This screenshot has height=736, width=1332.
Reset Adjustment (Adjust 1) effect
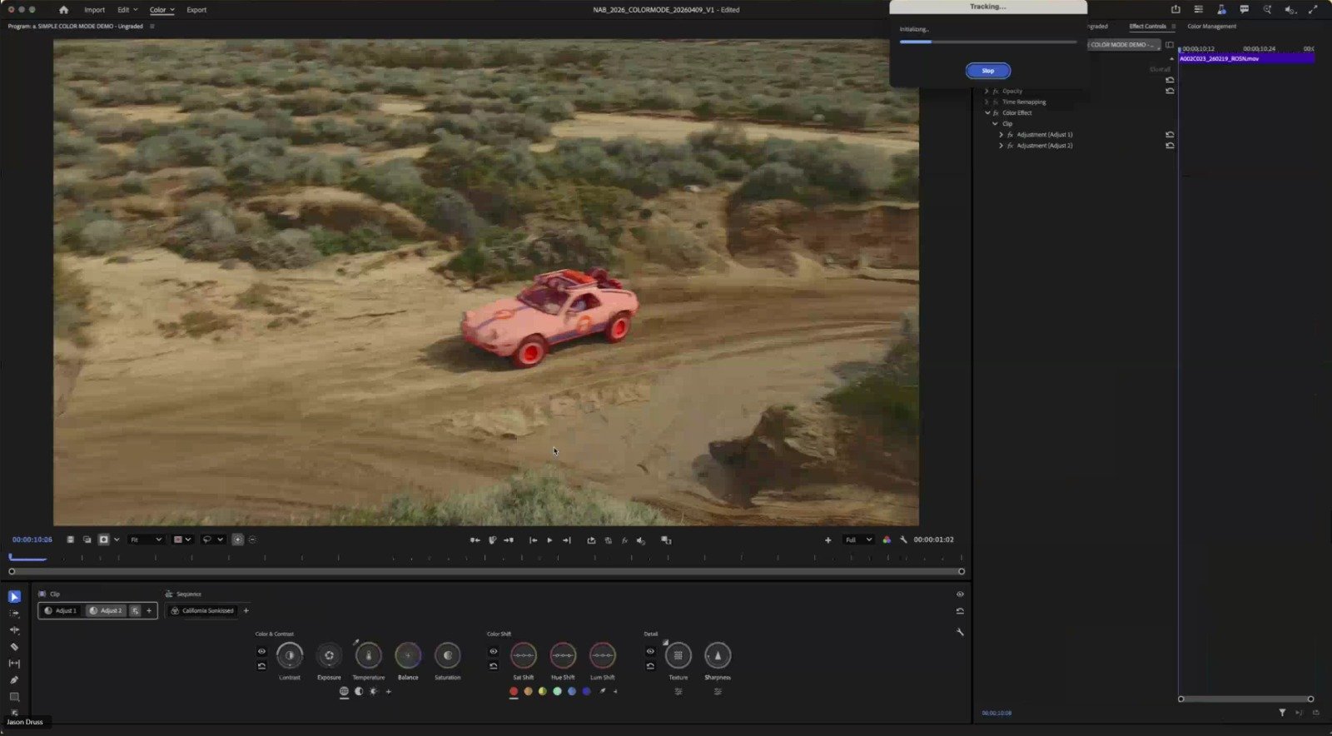[1170, 135]
